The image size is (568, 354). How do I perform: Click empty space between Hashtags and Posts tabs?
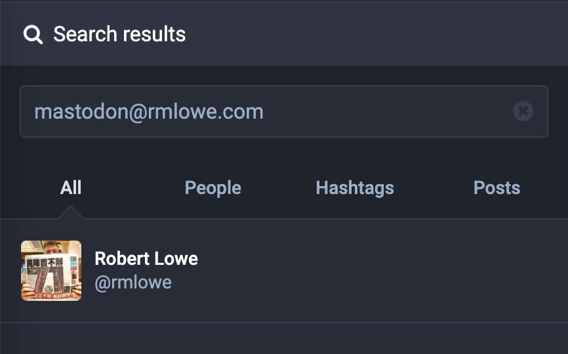point(434,188)
